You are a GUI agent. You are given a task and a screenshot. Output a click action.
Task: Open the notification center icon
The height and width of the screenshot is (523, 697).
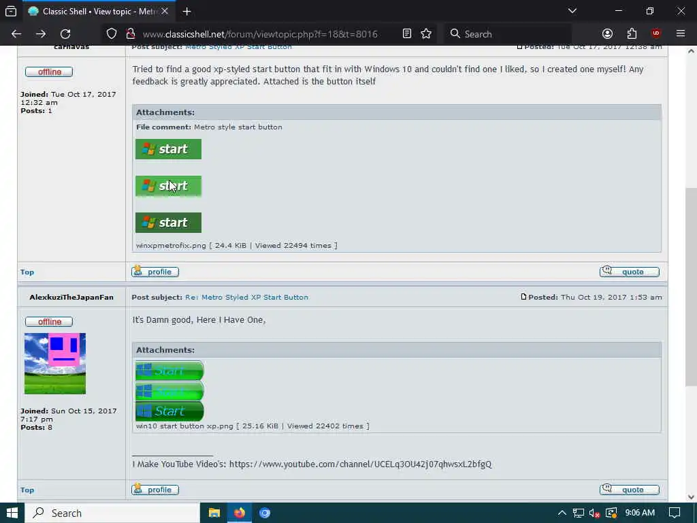coord(675,513)
